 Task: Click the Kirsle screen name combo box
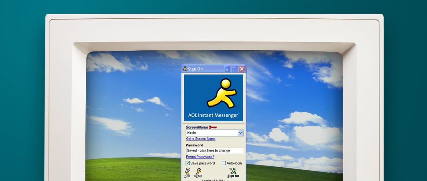211,133
